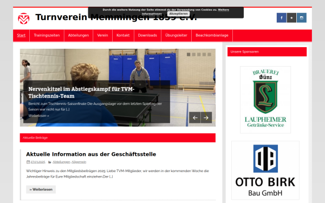Open the Downloads menu item
This screenshot has height=203, width=325.
coord(147,35)
